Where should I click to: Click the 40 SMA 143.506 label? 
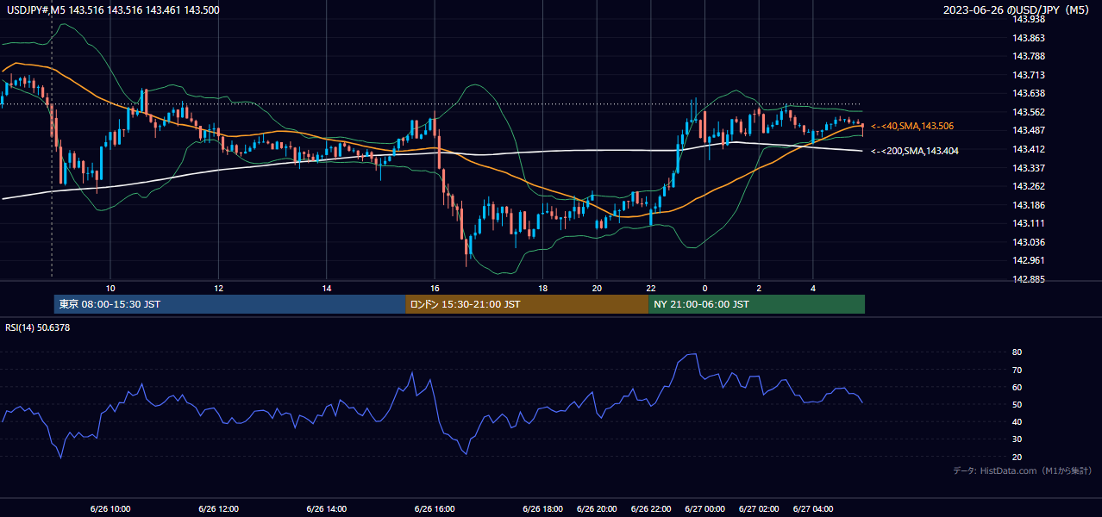(911, 126)
